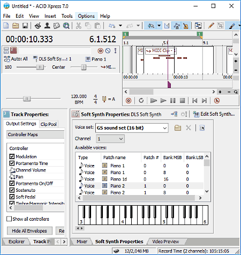Toggle Loop Playback in transport bar
The width and height of the screenshot is (241, 255).
(x=141, y=101)
